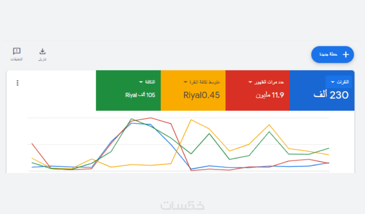Click the yellow Riyal0.45 value
This screenshot has width=365, height=214.
pyautogui.click(x=202, y=95)
